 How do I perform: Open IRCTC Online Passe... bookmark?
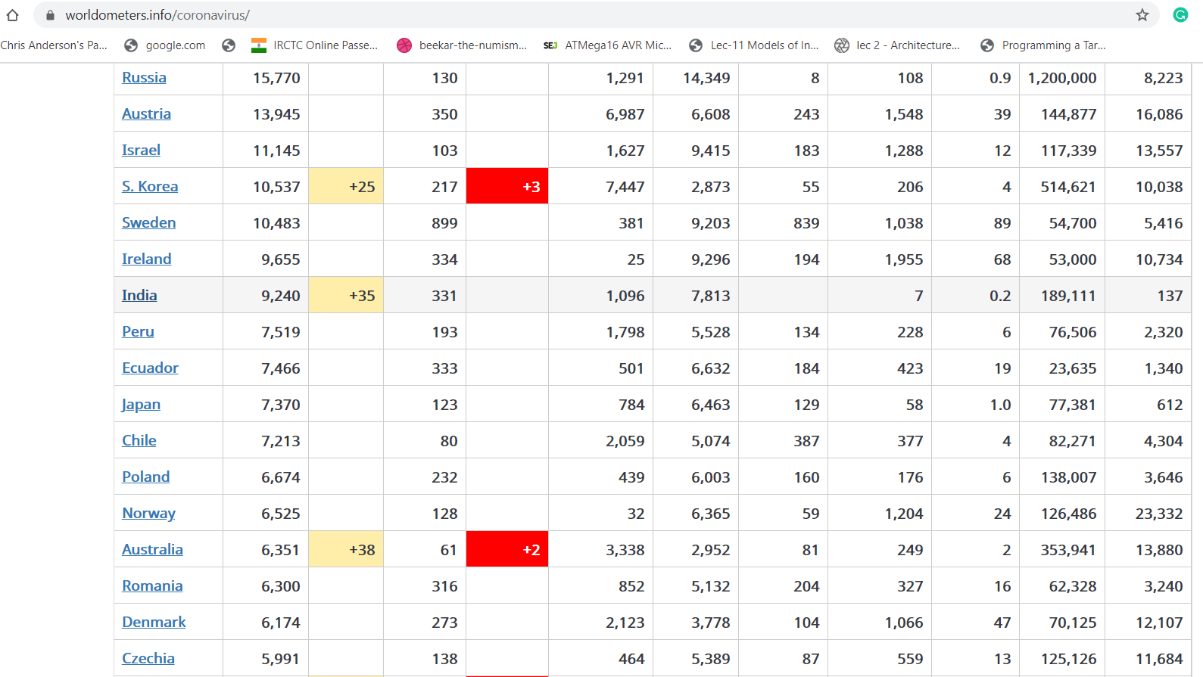tap(326, 45)
